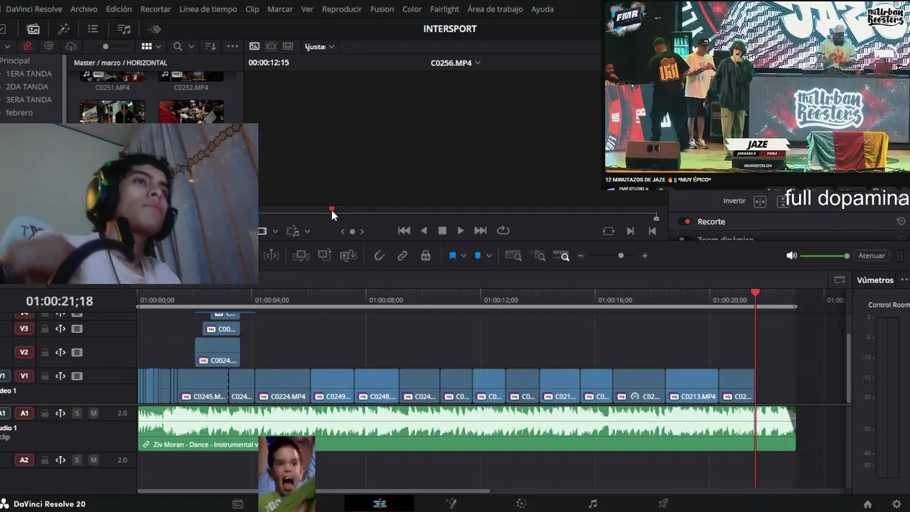Adjust the green volume slider
The width and height of the screenshot is (910, 512).
tap(825, 256)
